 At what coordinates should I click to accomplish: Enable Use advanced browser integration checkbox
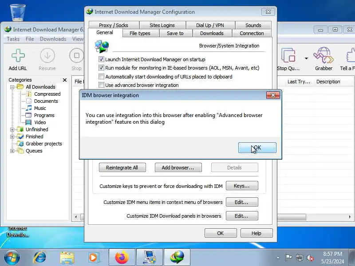[x=101, y=85]
